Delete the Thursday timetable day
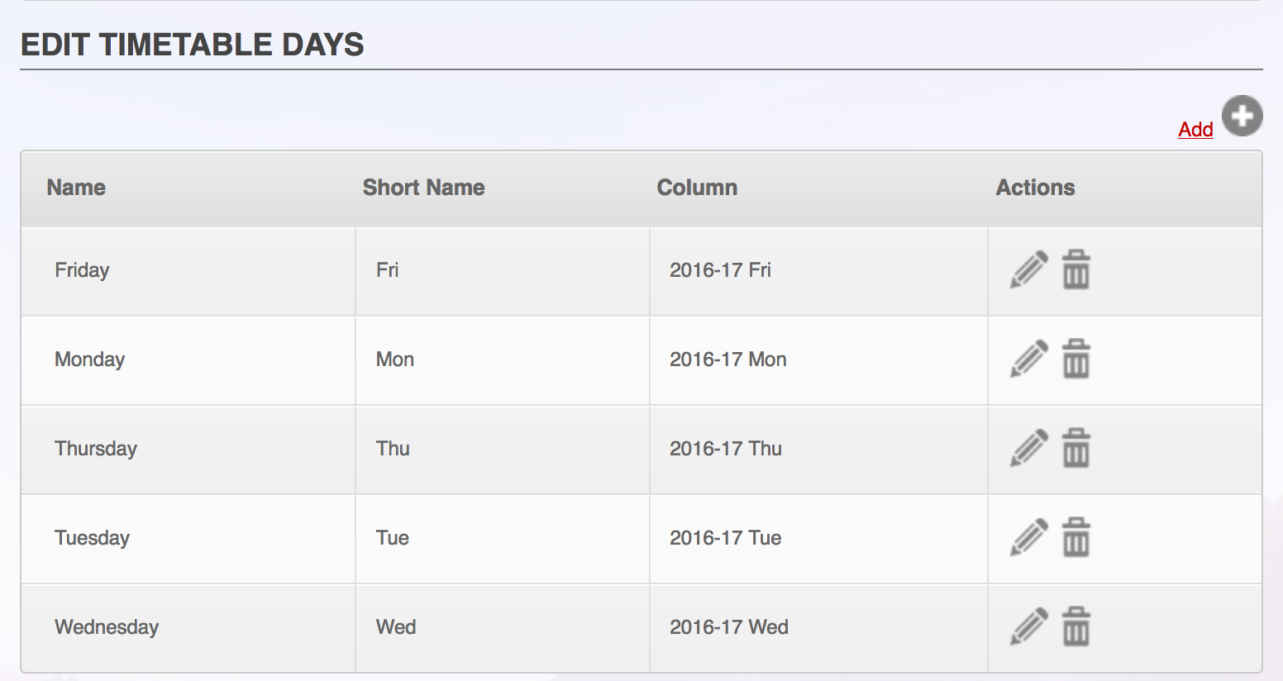1283x681 pixels. click(1076, 448)
